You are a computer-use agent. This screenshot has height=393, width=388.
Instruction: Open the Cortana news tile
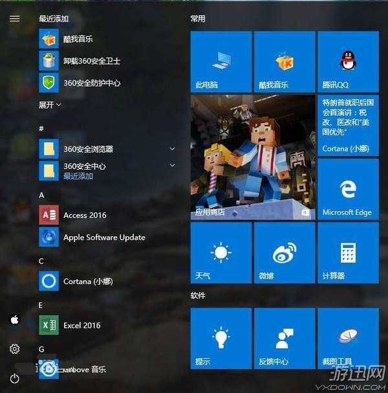click(x=348, y=126)
